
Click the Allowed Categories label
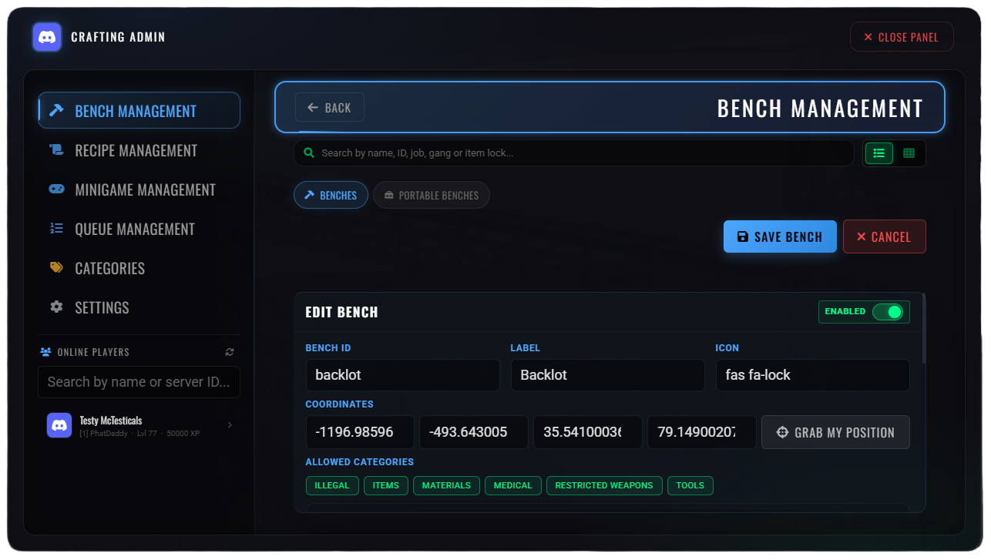[359, 462]
